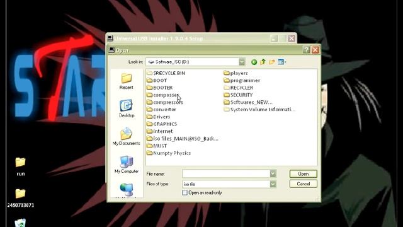This screenshot has height=227, width=403.
Task: Click the dialog Help question-mark button
Action: click(x=306, y=50)
